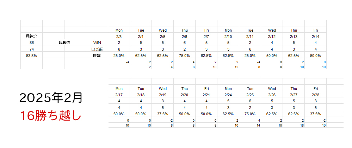Click the 2/17 date cell
Screen dimensions: 352x148
click(119, 95)
